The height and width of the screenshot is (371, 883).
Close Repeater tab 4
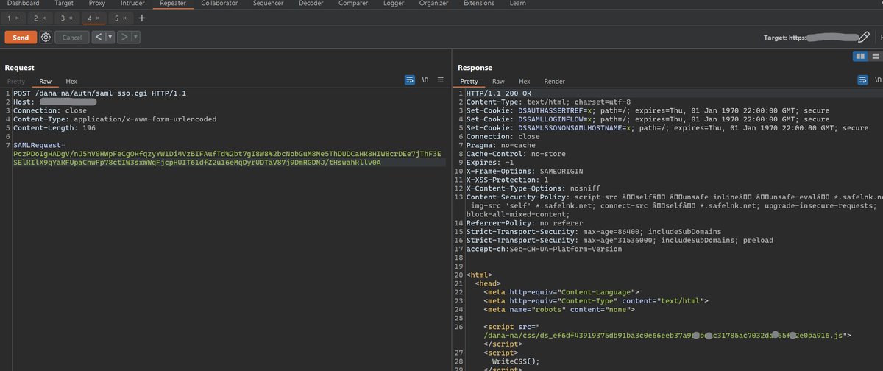tap(98, 18)
